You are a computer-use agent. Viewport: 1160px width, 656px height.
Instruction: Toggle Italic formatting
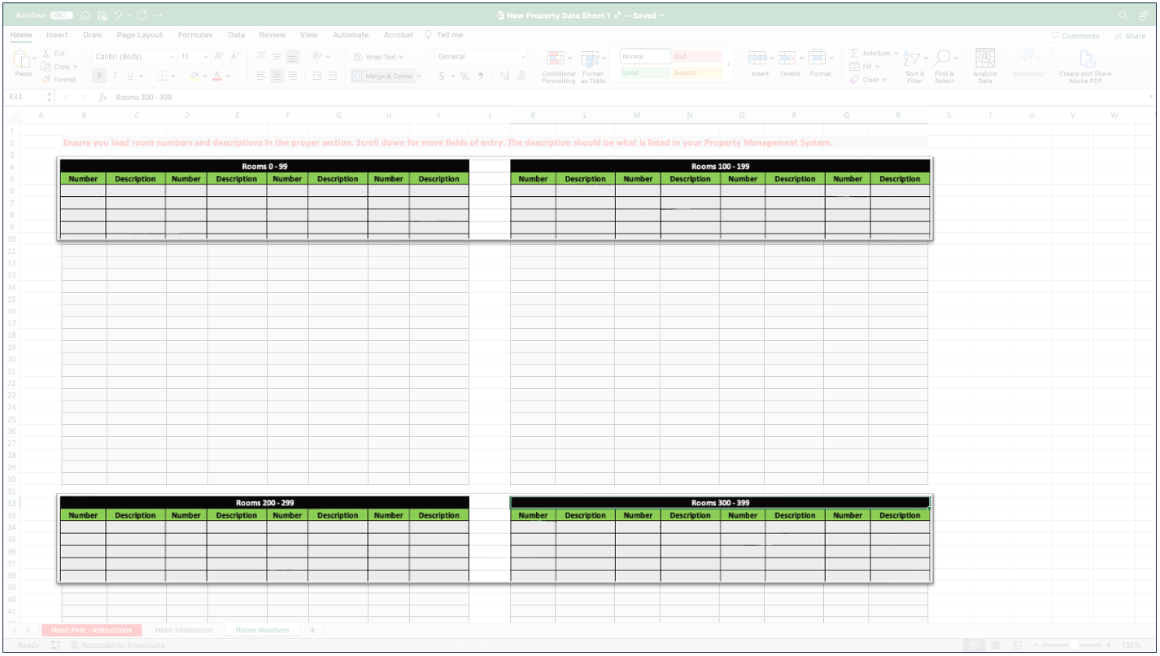click(x=114, y=77)
